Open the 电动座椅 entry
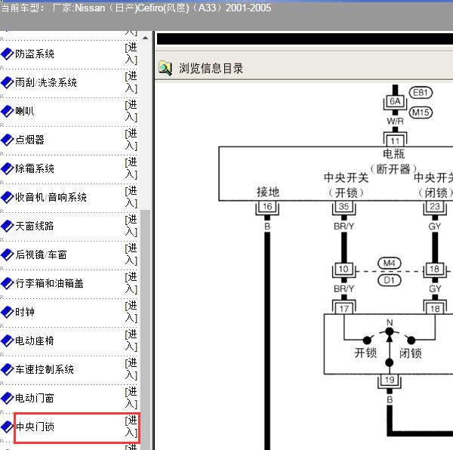Viewport: 453px width, 450px height. point(35,341)
